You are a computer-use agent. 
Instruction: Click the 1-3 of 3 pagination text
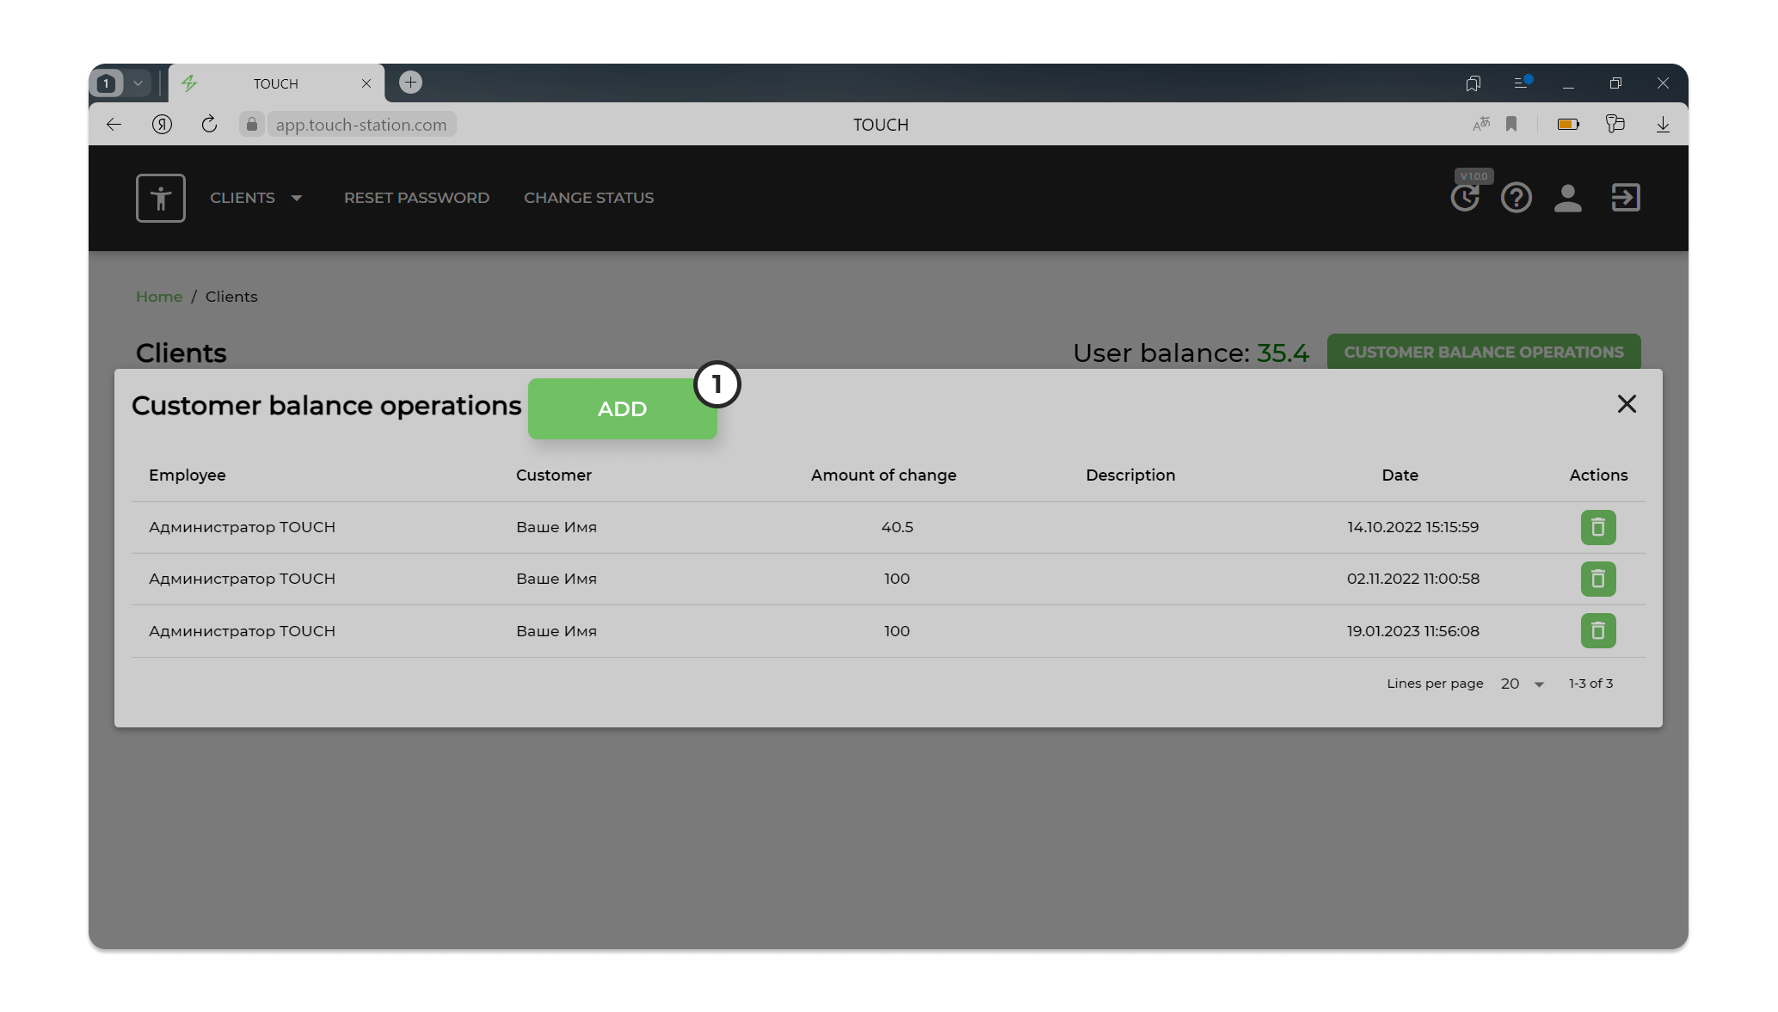[x=1591, y=684]
